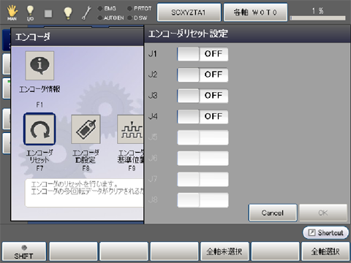
Task: Toggle the J3 encoder reset switch
Action: 203,96
